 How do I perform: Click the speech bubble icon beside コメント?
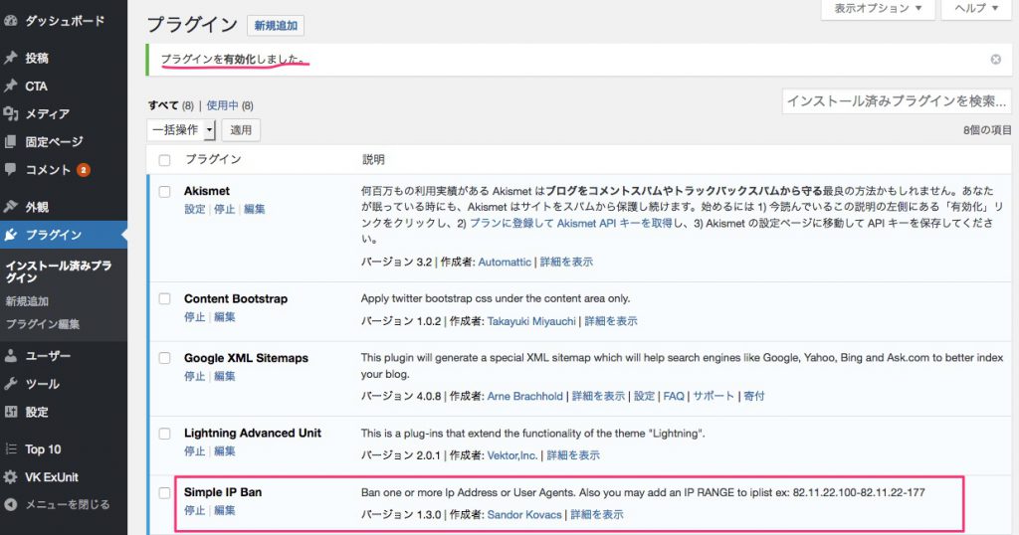tap(10, 169)
